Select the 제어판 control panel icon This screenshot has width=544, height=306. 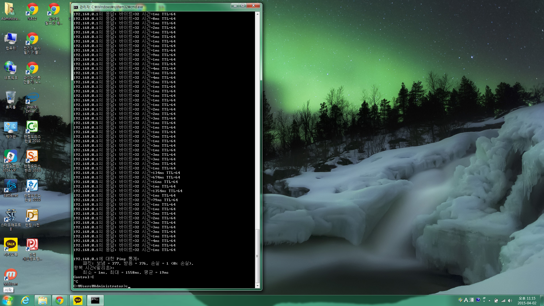point(11,130)
